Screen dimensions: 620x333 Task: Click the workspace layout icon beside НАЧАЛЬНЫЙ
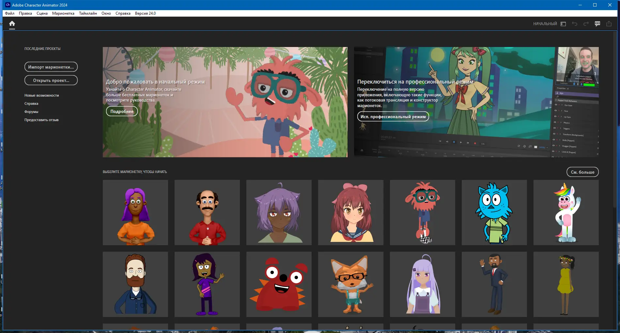click(563, 24)
